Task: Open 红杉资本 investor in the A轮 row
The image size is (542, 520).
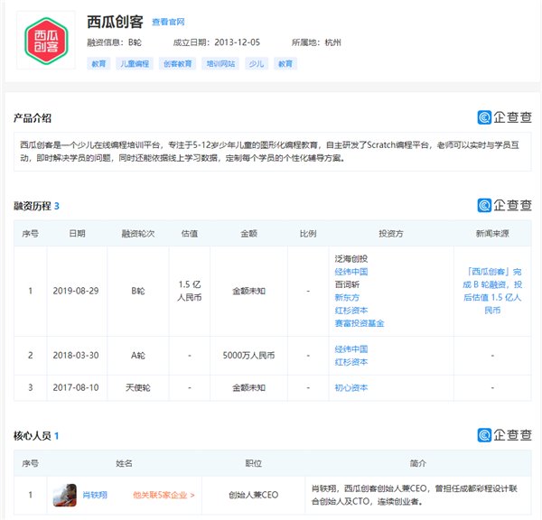Action: [x=351, y=362]
